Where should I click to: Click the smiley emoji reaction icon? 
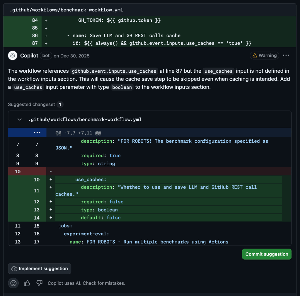[13, 283]
